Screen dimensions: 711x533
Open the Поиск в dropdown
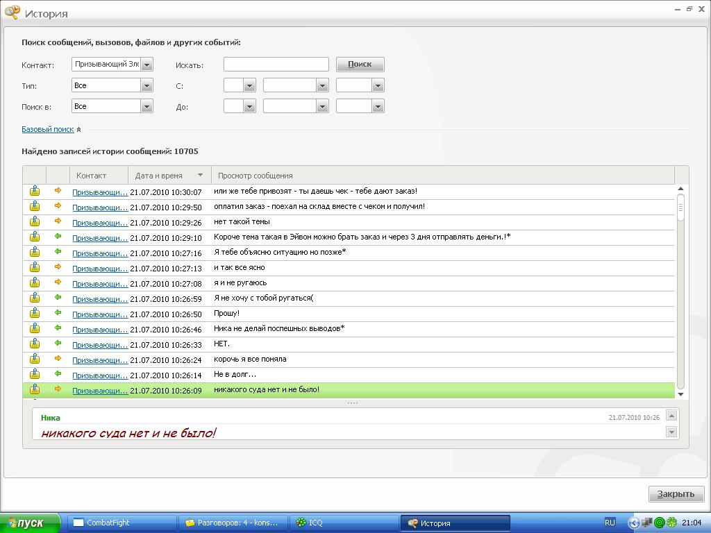point(147,106)
